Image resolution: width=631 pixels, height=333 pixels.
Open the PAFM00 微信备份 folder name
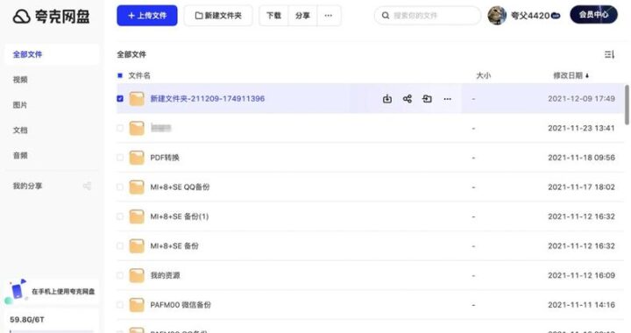[x=181, y=305]
